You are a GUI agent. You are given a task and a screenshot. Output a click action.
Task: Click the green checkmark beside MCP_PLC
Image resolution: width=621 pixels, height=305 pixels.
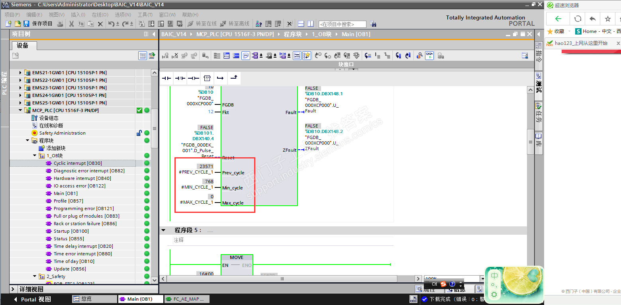tap(139, 110)
